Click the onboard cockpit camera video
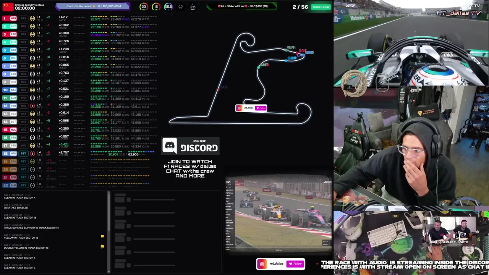489x275 pixels. (411, 43)
